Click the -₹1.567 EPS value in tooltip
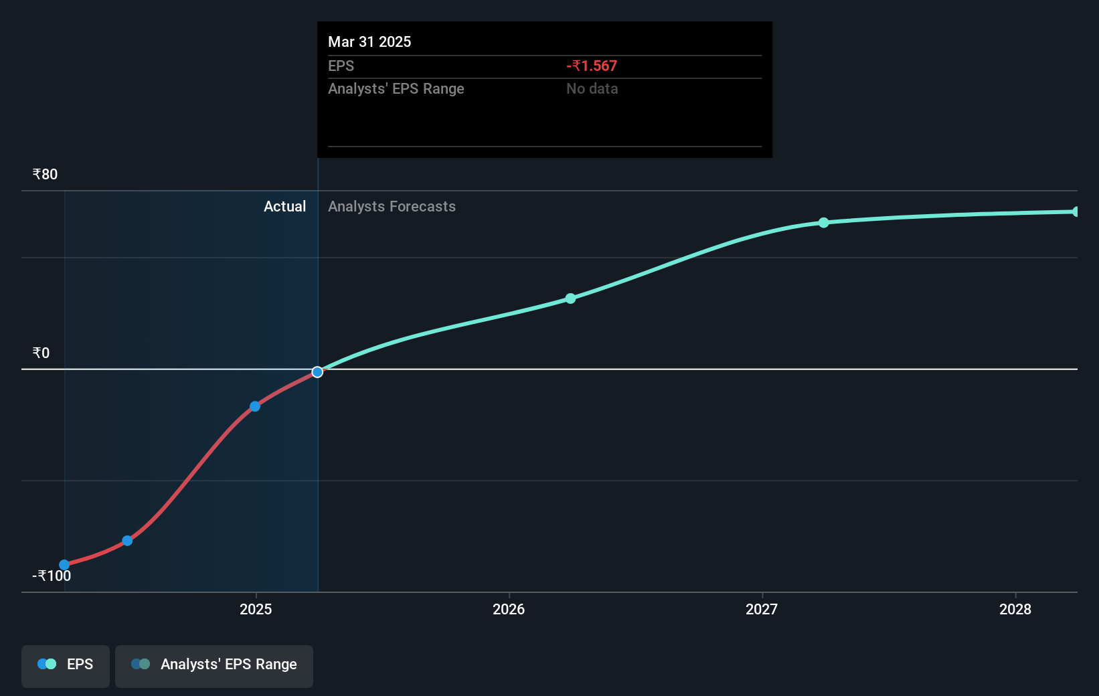1099x696 pixels. coord(592,66)
